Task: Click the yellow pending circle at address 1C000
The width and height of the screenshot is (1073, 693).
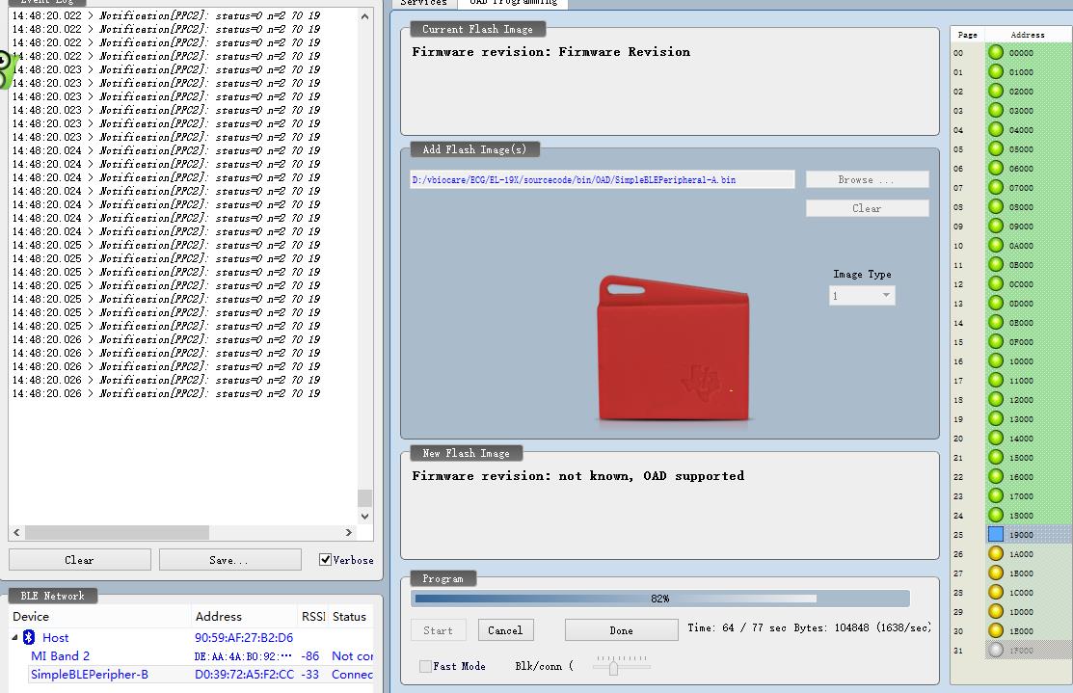Action: pyautogui.click(x=996, y=592)
